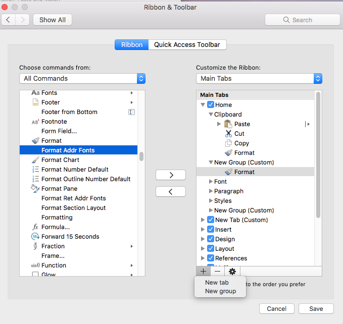Open the Main Tabs dropdown
This screenshot has width=343, height=324.
pos(259,78)
